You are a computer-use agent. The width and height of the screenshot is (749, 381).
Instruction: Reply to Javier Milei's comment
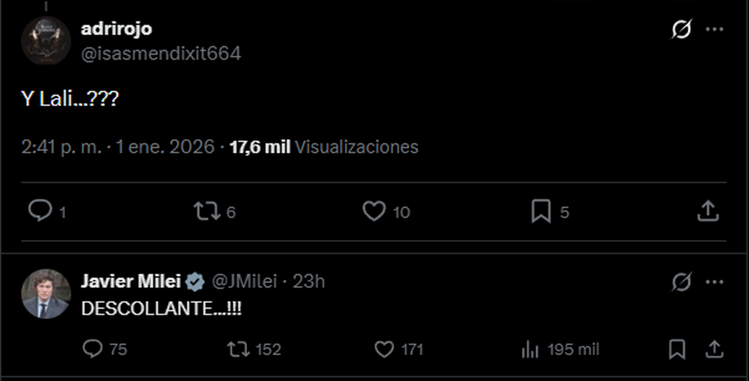tap(92, 349)
